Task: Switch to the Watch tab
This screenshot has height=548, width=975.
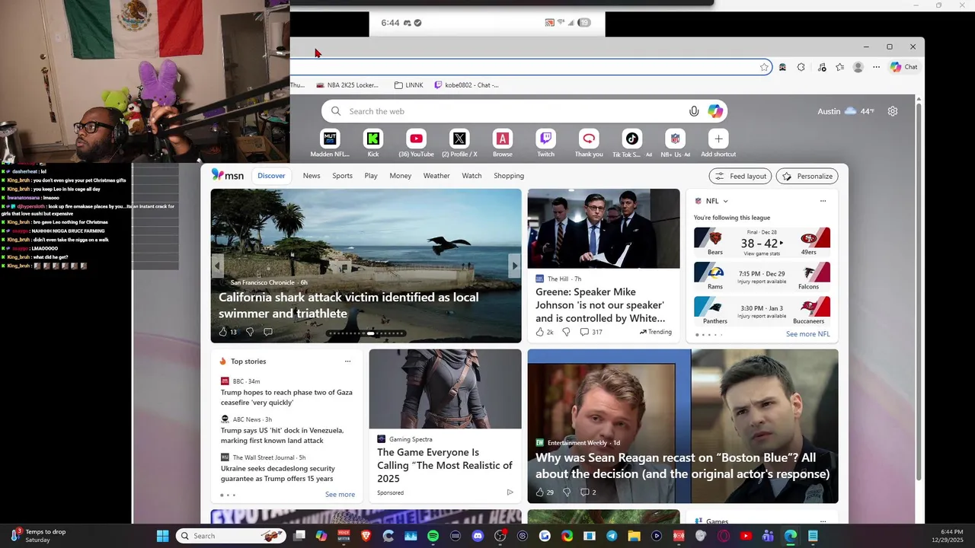Action: point(472,176)
